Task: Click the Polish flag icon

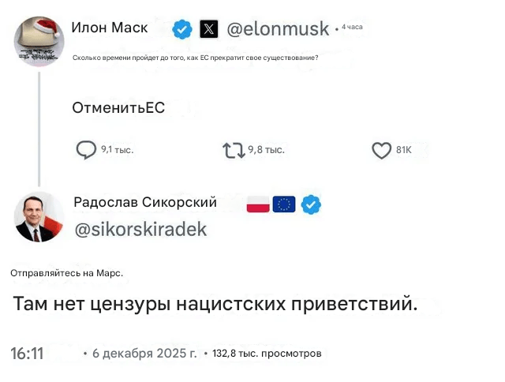Action: [258, 204]
